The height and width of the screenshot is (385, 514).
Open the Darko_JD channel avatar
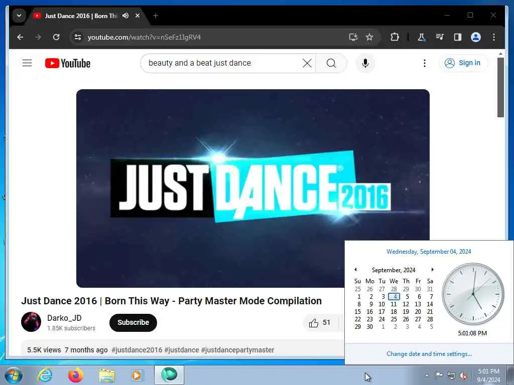pos(31,322)
